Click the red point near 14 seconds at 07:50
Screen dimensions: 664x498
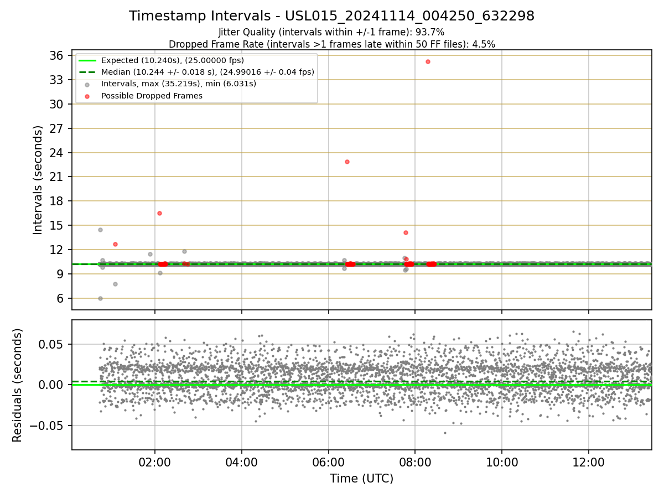[406, 232]
